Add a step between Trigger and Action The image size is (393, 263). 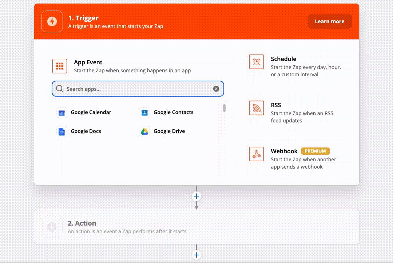point(196,196)
